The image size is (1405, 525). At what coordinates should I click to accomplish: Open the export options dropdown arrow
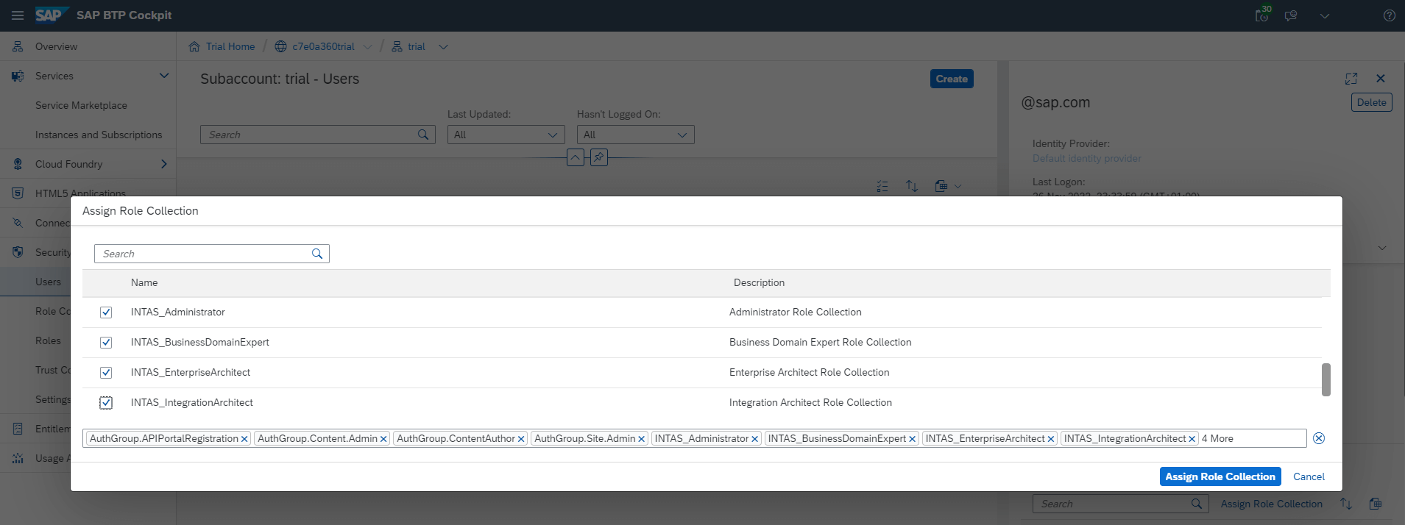click(x=958, y=186)
